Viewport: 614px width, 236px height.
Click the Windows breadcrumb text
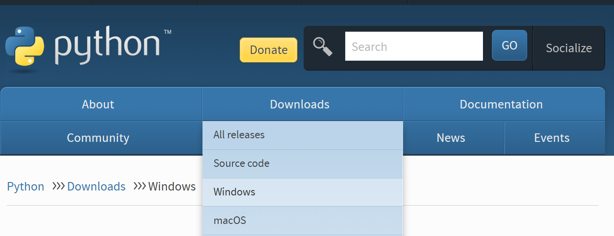pyautogui.click(x=172, y=186)
